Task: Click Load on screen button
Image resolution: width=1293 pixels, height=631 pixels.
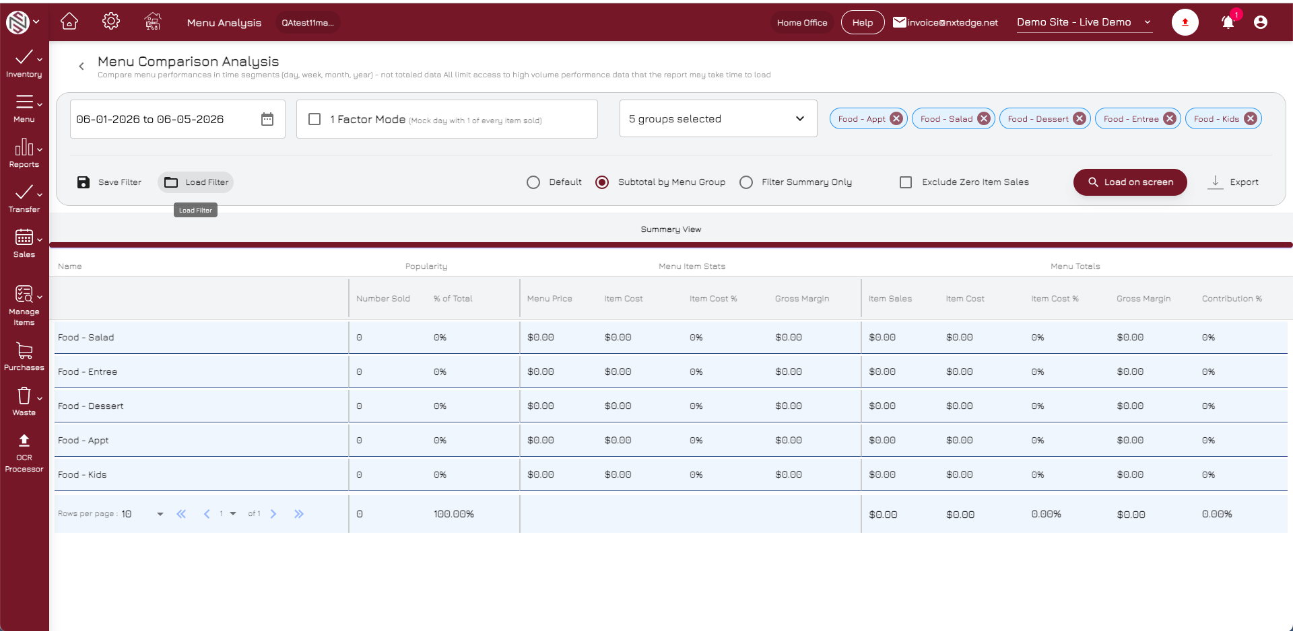Action: [1130, 182]
